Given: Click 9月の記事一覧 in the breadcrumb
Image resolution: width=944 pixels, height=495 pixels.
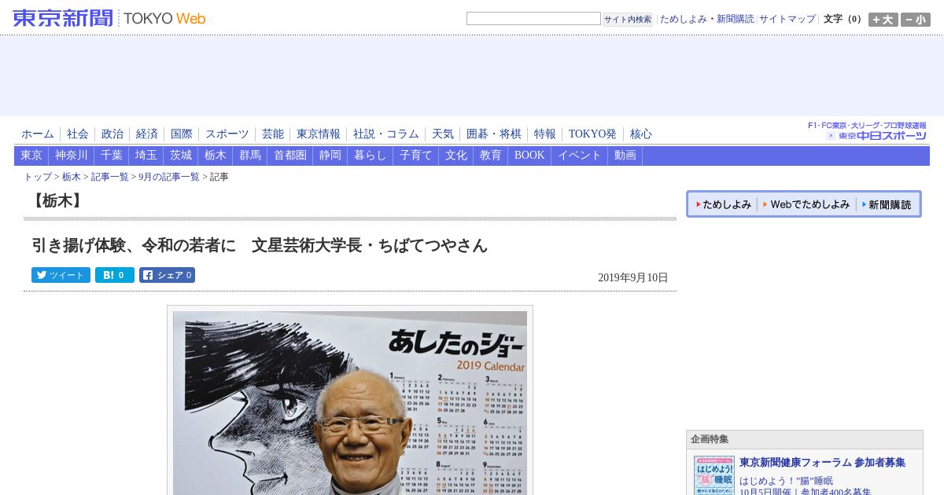Looking at the screenshot, I should point(169,178).
